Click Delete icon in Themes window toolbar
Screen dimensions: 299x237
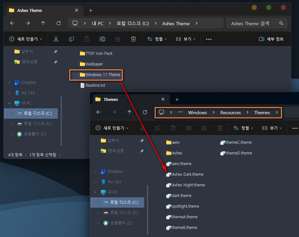click(x=220, y=128)
